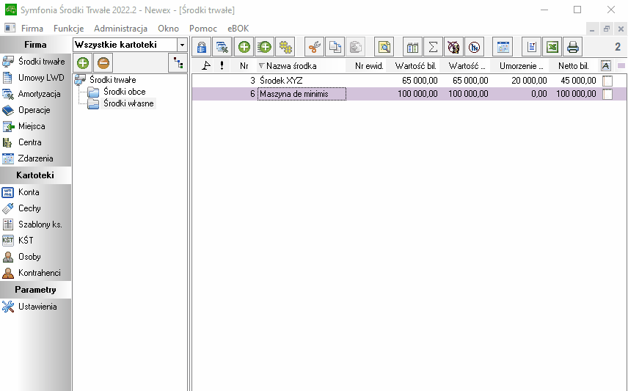Viewport: 628px width, 391px height.
Task: Add folder with green plus in tree panel
Action: [83, 63]
